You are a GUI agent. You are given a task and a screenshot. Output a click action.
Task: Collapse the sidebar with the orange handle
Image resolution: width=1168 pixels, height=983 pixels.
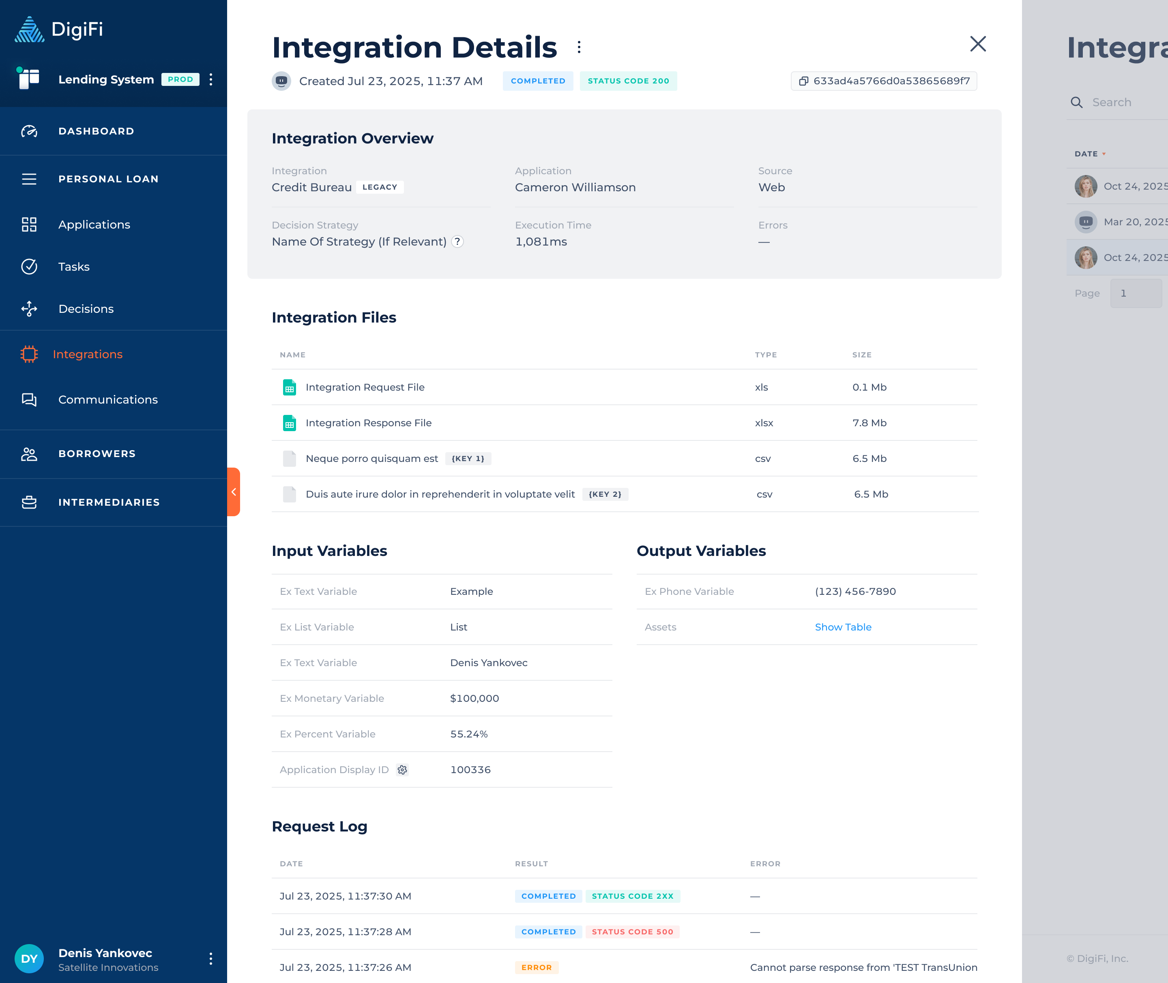pos(234,491)
